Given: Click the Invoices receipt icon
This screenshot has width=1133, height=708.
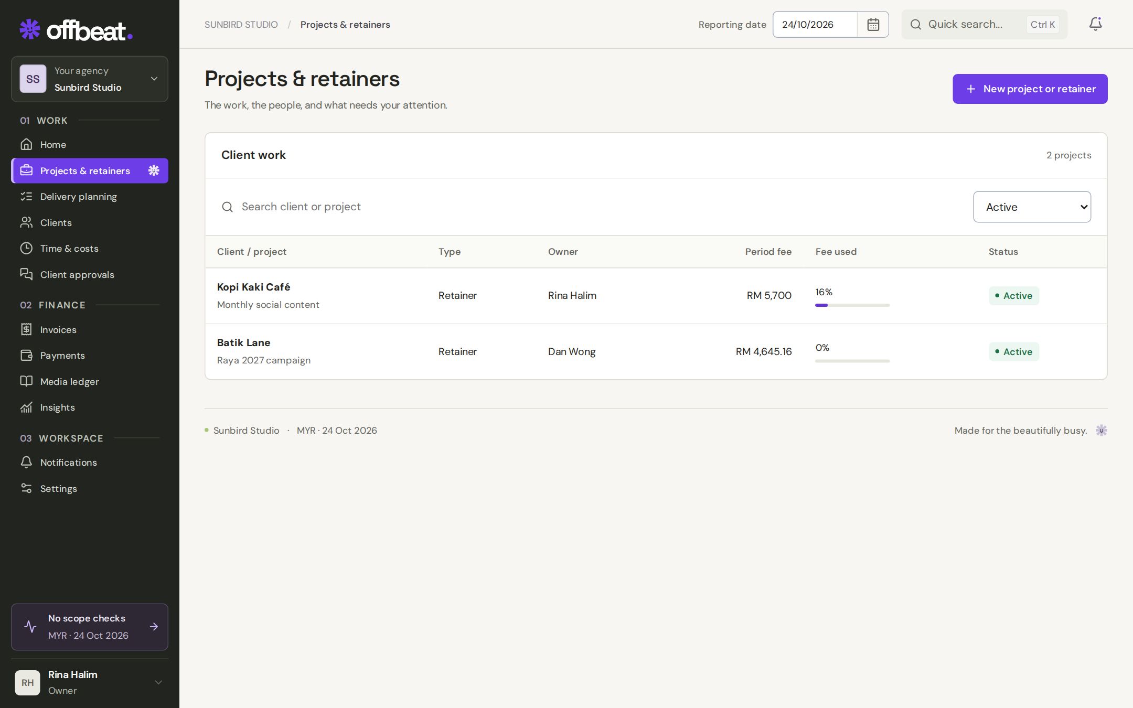Looking at the screenshot, I should 26,329.
